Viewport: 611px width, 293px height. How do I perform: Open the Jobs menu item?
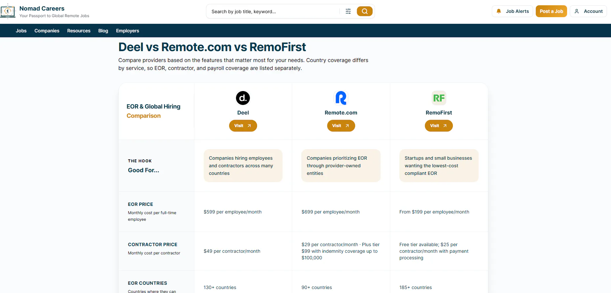pos(21,31)
